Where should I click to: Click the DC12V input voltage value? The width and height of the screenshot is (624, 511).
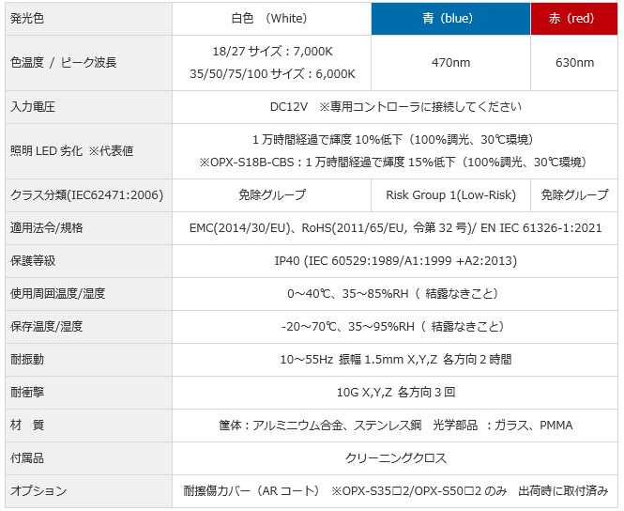coord(395,107)
